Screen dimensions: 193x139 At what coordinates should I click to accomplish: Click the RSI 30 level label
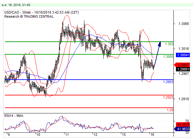tap(187, 132)
